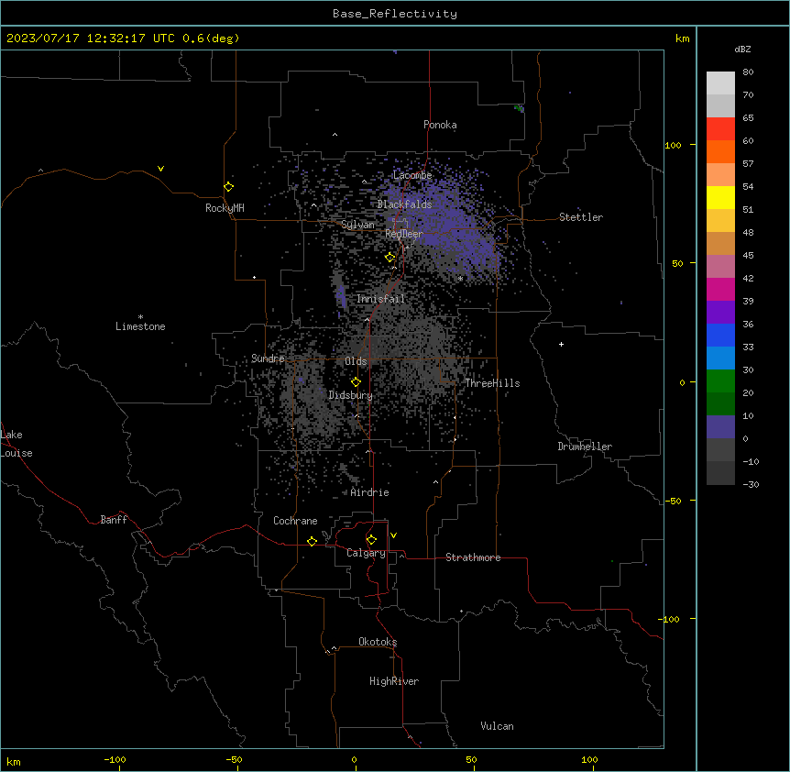Click the Didsbury town label
This screenshot has height=772, width=790.
(x=350, y=395)
